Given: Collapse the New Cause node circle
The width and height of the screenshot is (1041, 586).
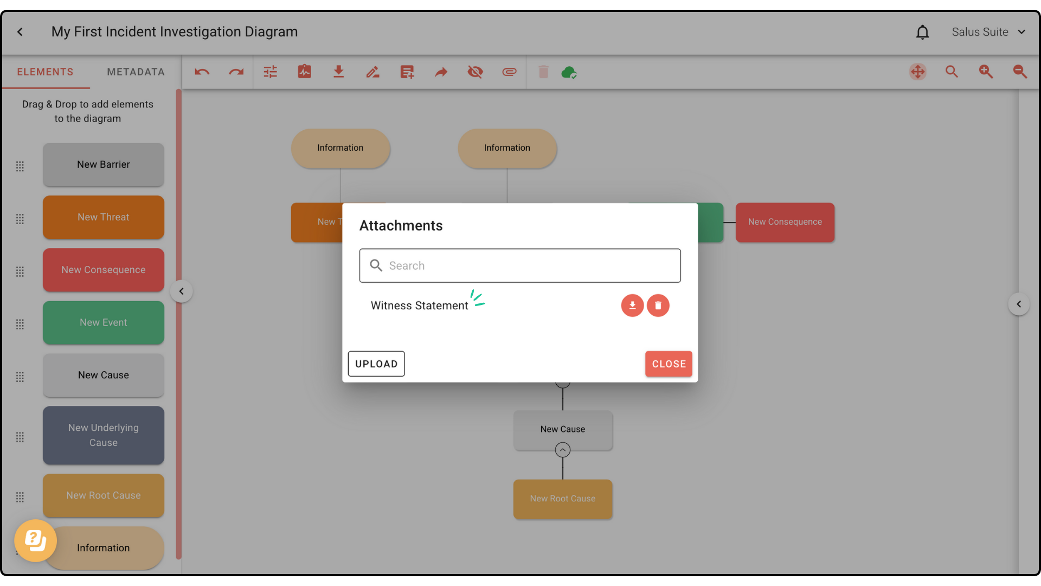Looking at the screenshot, I should click(x=563, y=450).
